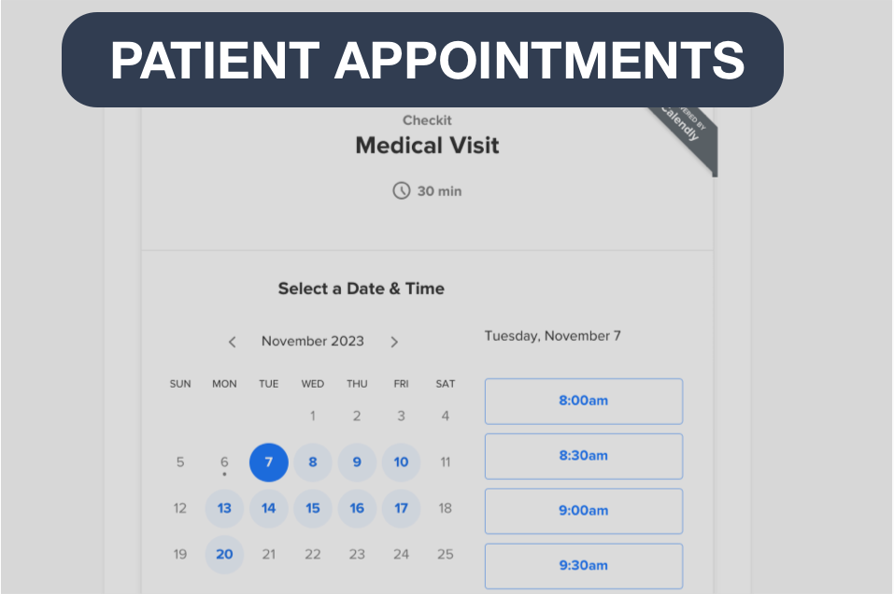Click the Patient Appointments banner
Viewport: 894px width, 594px height.
(422, 60)
